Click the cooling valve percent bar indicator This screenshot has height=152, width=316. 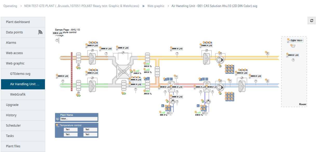[198, 112]
